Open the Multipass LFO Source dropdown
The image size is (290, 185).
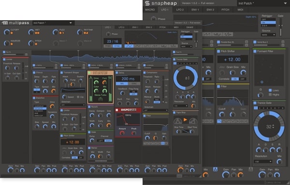186,46
